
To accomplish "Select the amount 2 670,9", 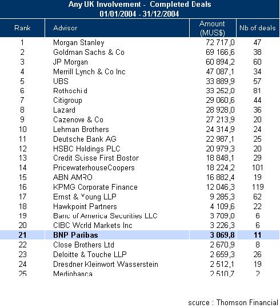I will pos(222,245).
